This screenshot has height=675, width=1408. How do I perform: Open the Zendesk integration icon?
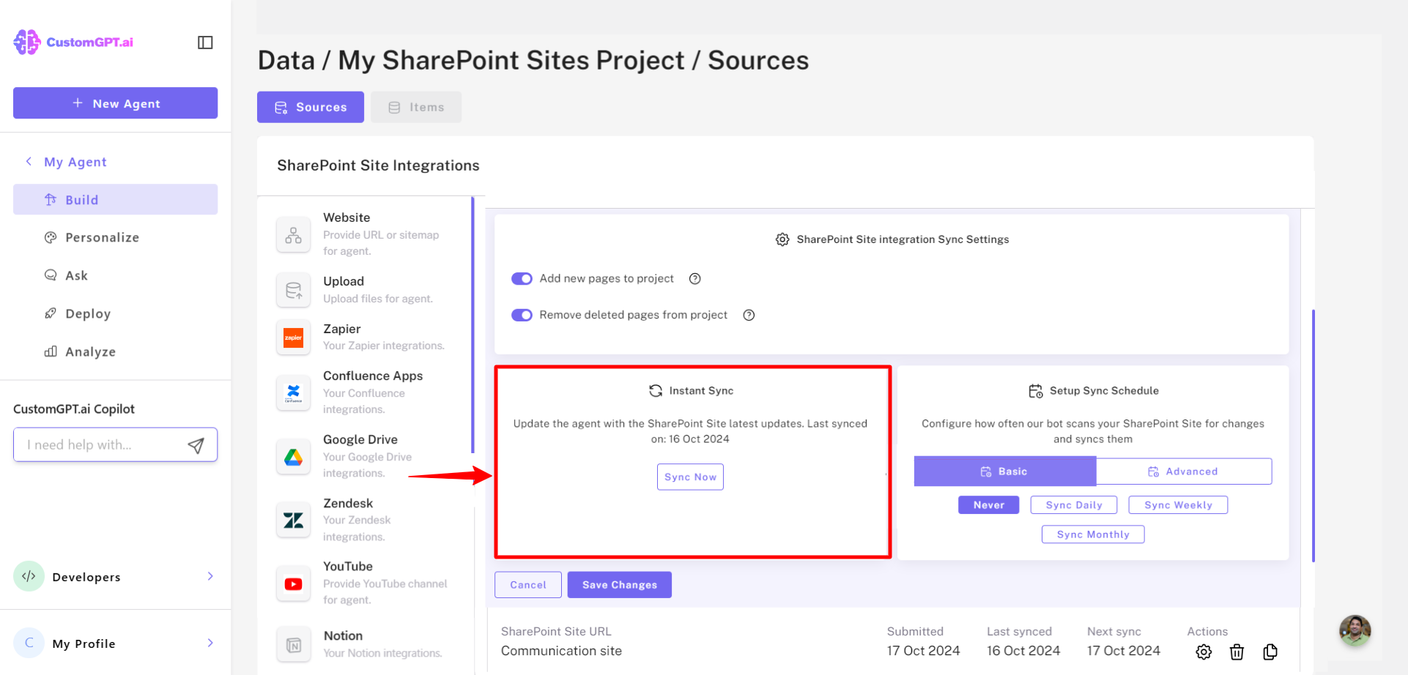[293, 521]
